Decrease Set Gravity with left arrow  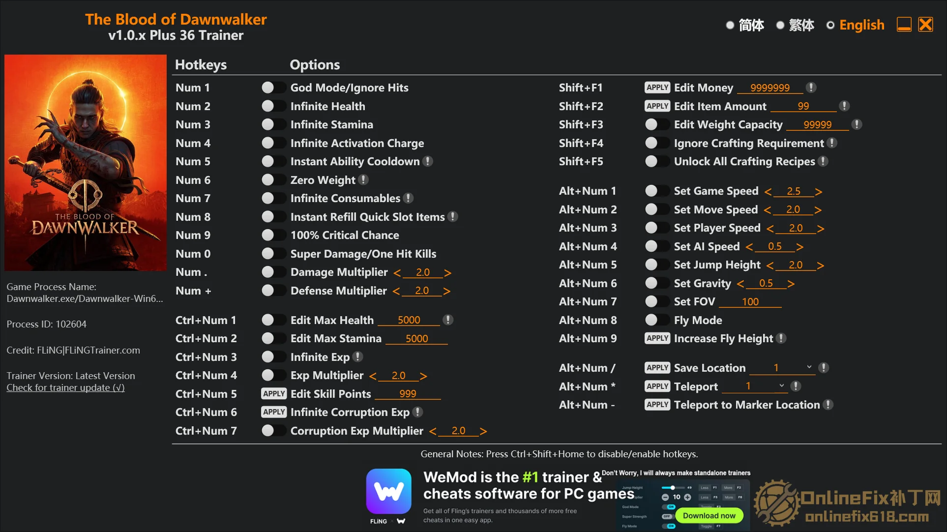point(740,284)
